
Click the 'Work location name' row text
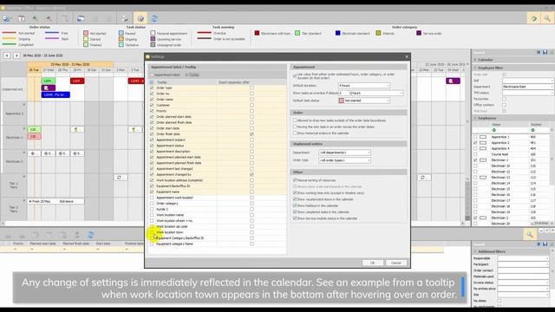[x=170, y=215]
